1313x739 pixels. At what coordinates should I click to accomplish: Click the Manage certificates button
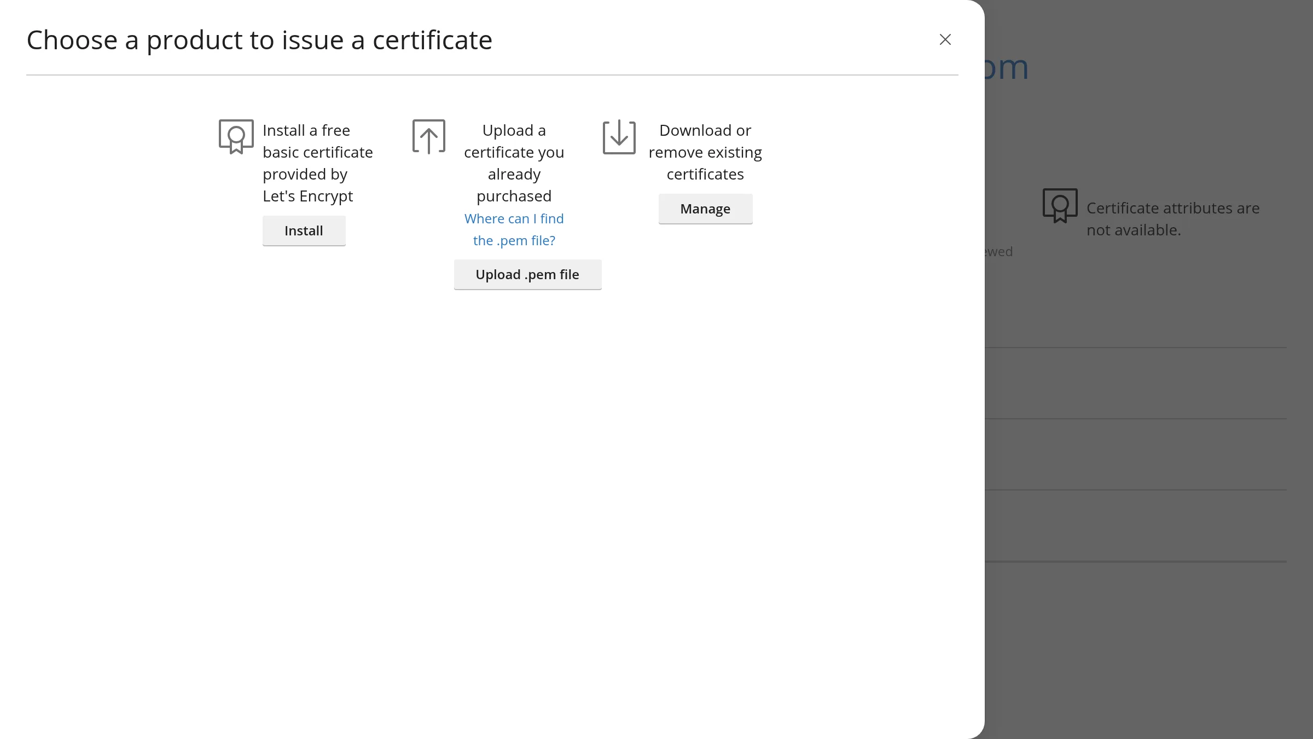point(705,209)
